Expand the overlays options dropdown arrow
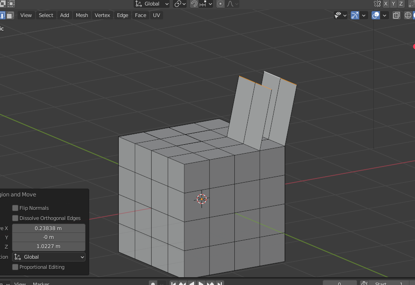Screen dimensions: 415x285 point(384,15)
